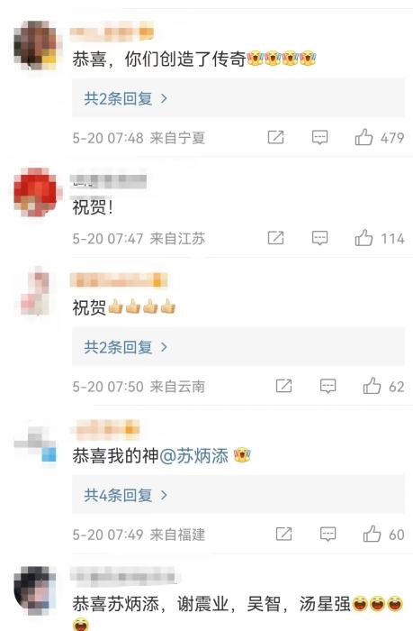Reply via comment icon on 江苏 comment
The height and width of the screenshot is (631, 413).
[319, 238]
